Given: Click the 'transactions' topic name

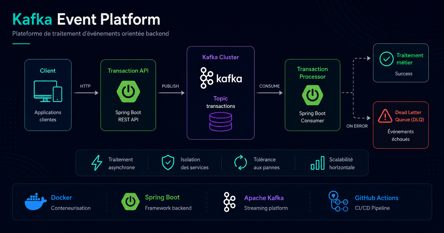Looking at the screenshot, I should pos(221,106).
